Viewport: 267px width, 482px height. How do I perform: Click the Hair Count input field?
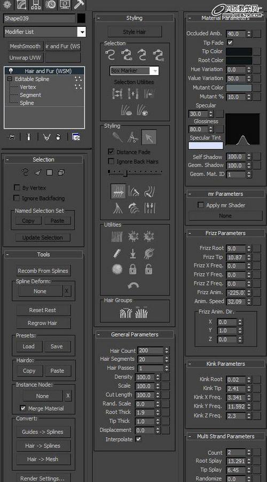(150, 350)
